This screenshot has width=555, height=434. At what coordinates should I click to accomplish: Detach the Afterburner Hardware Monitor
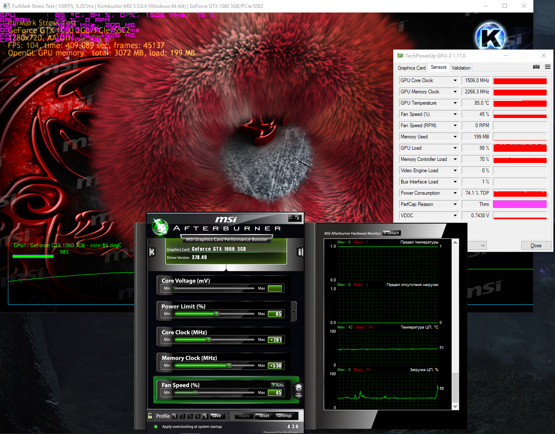(392, 233)
